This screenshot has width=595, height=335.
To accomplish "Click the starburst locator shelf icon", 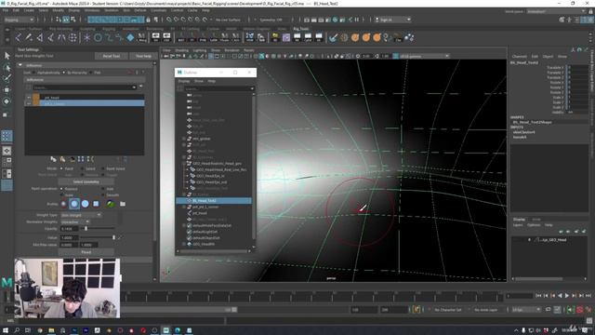I will pyautogui.click(x=86, y=37).
